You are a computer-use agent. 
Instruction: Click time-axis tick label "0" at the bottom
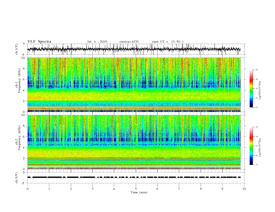point(27,189)
